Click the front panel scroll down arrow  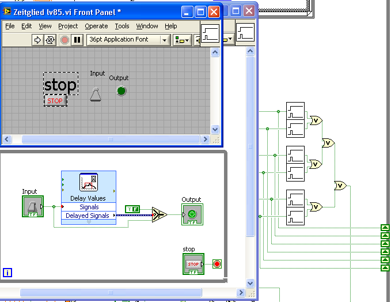click(215, 129)
